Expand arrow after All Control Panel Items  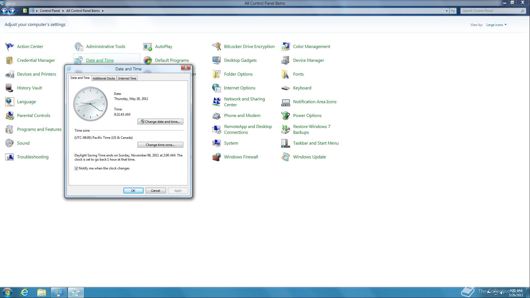(x=103, y=11)
